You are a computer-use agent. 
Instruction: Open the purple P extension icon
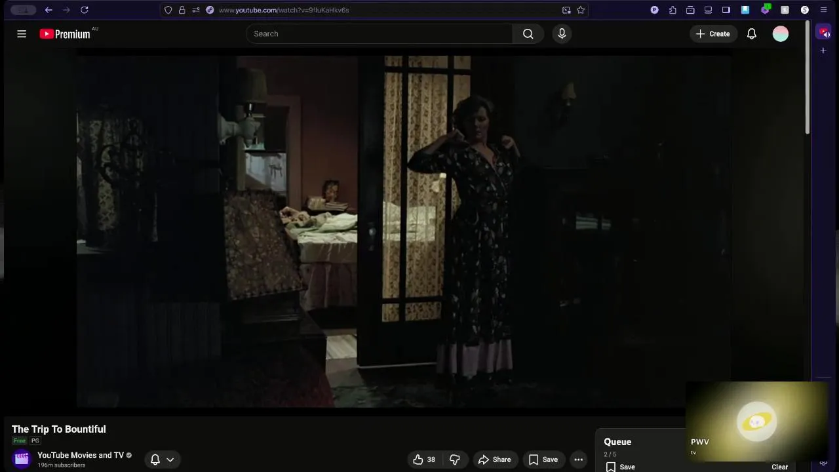[655, 10]
